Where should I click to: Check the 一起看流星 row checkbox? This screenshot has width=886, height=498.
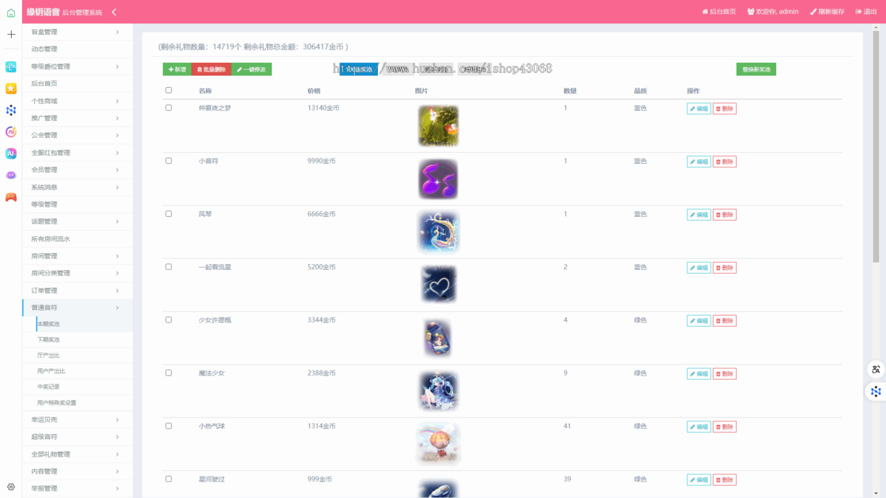(168, 267)
